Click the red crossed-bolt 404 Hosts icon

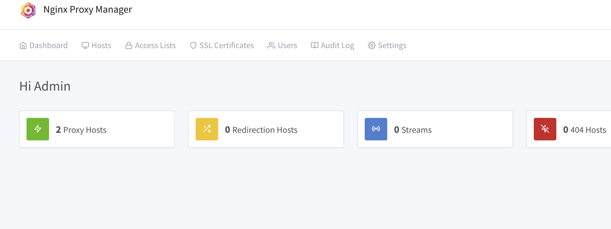point(545,129)
